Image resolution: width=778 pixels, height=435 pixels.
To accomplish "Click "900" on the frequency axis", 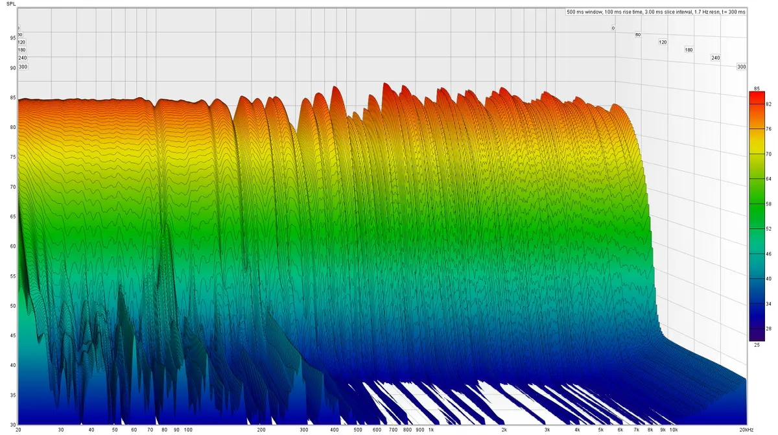I will click(419, 430).
